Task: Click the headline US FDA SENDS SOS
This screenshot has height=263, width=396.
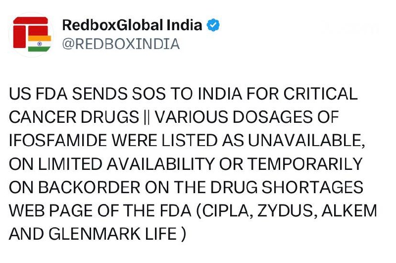Action: click(88, 94)
